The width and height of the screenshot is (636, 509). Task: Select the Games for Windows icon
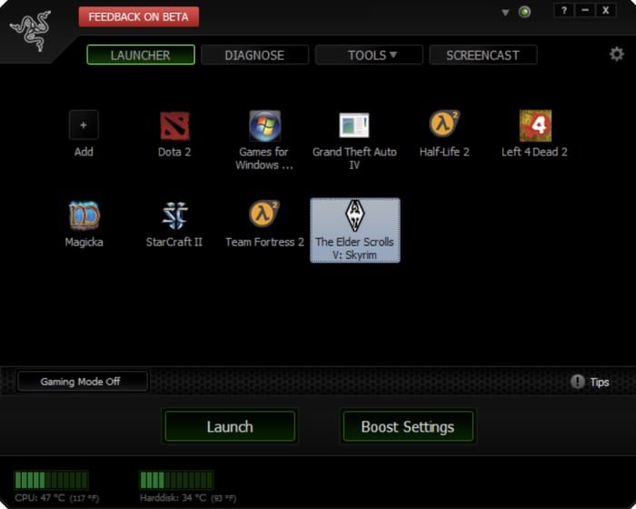(264, 126)
